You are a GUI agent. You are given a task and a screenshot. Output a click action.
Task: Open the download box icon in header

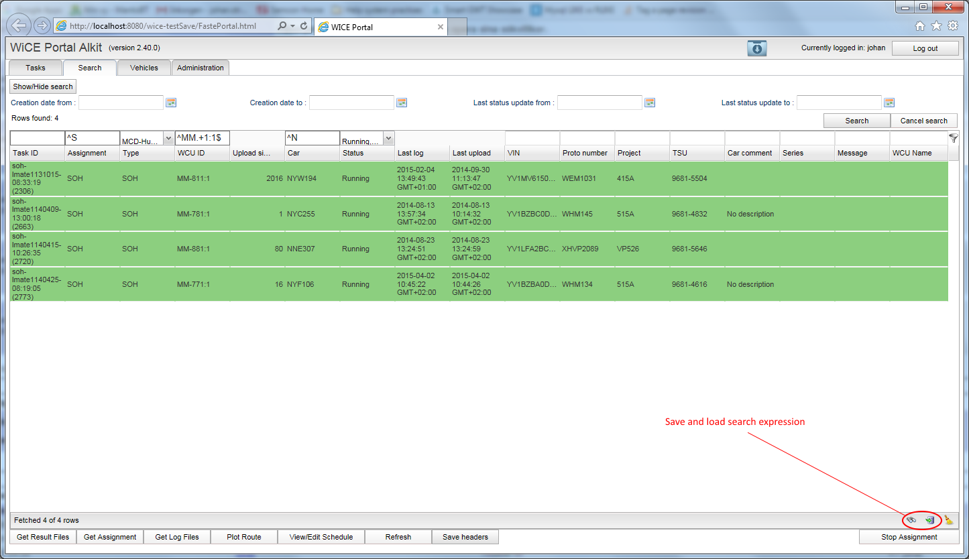[756, 48]
